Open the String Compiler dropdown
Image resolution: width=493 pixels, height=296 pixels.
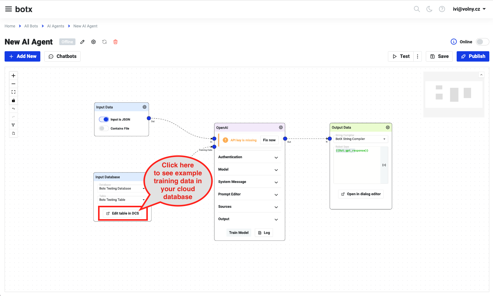pyautogui.click(x=360, y=139)
